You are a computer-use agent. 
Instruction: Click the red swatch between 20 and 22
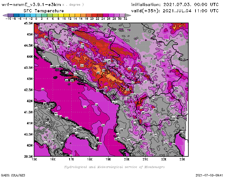[94, 15]
